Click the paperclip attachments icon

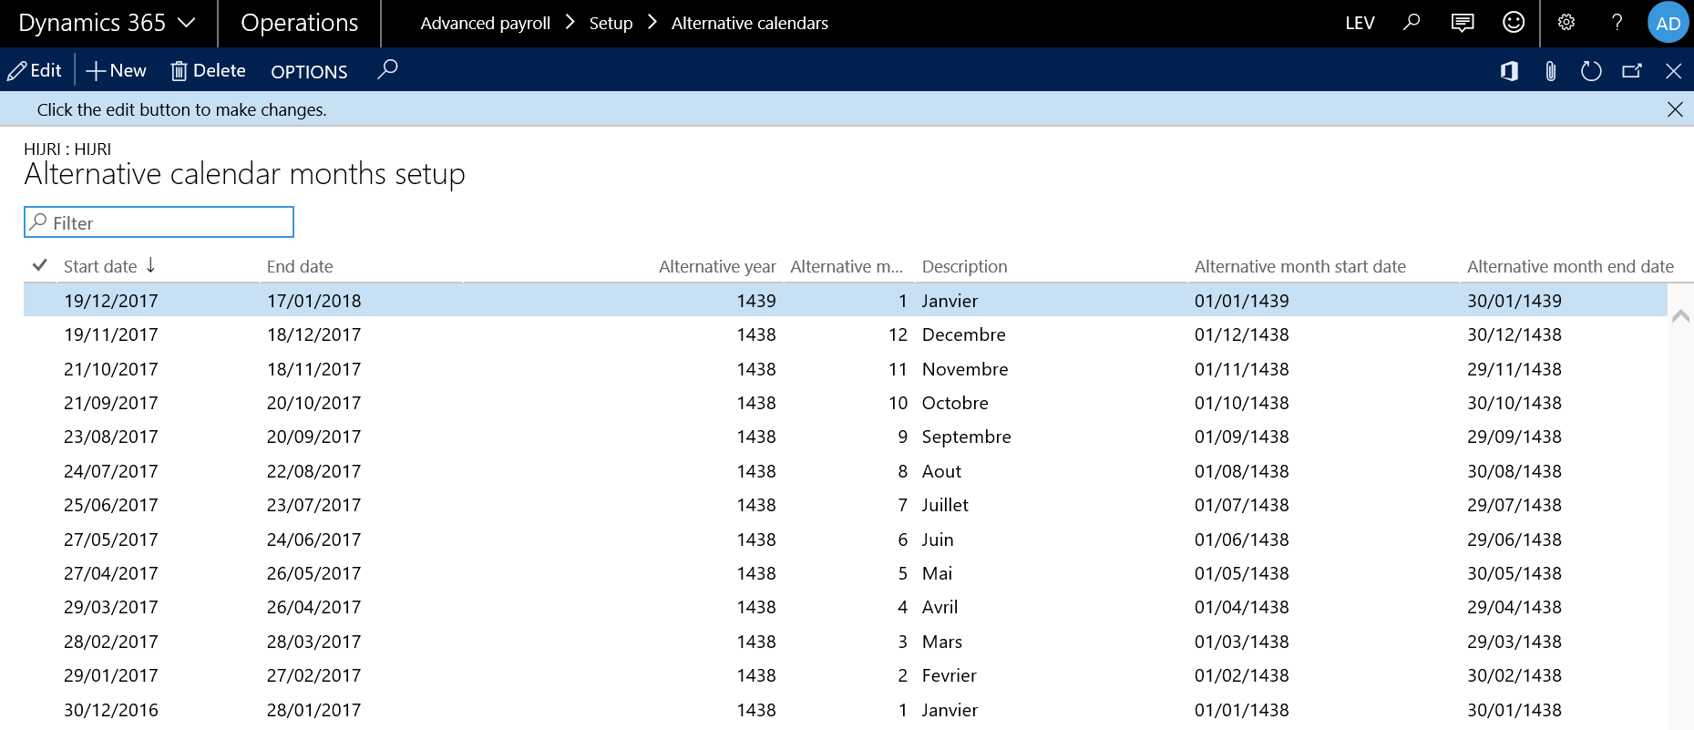tap(1551, 70)
